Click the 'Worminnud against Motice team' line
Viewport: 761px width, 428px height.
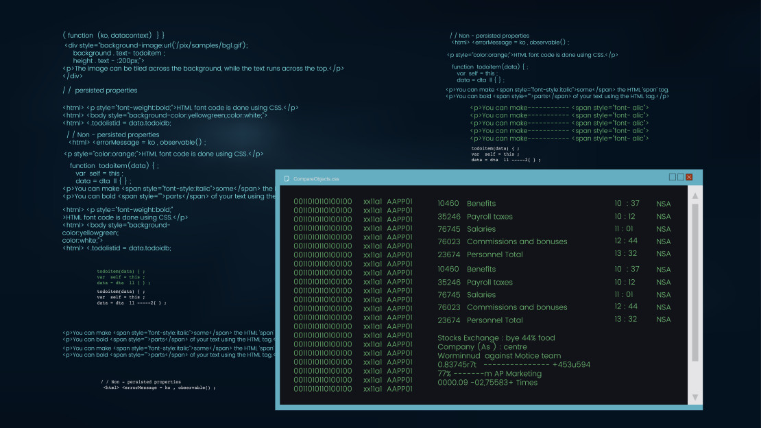pos(499,356)
